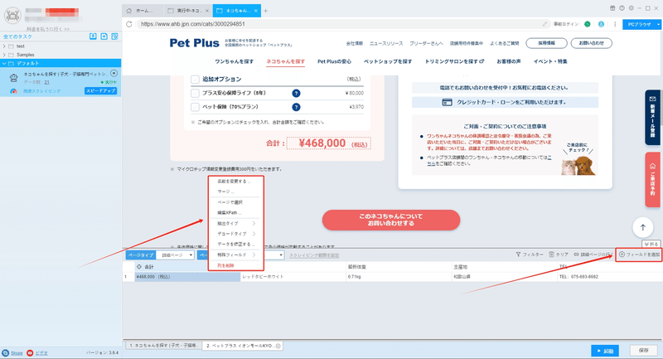Click the user avatar icon
The image size is (663, 359).
(12, 16)
